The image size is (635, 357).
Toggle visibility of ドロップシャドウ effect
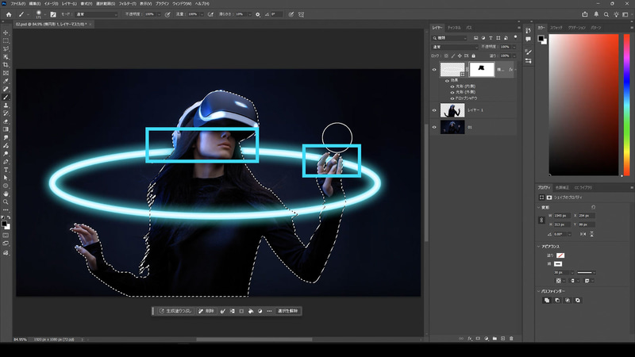(451, 97)
